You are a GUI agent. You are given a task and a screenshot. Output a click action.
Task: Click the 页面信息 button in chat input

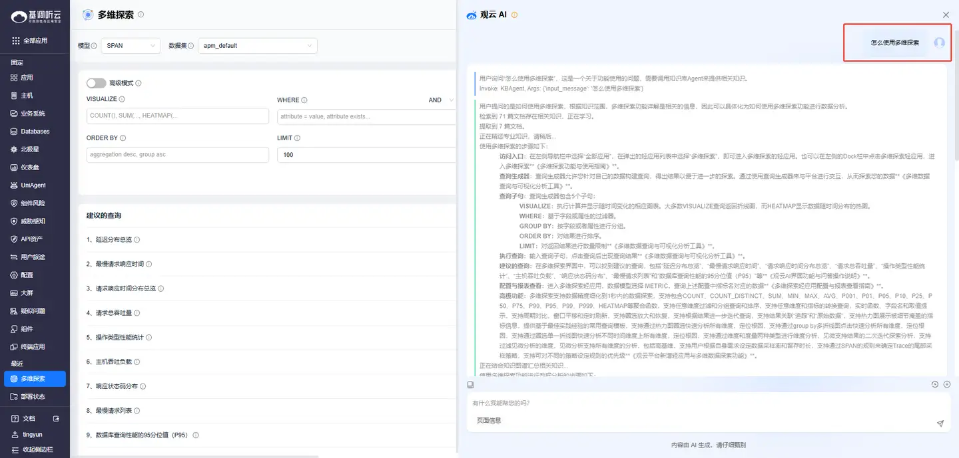point(489,421)
